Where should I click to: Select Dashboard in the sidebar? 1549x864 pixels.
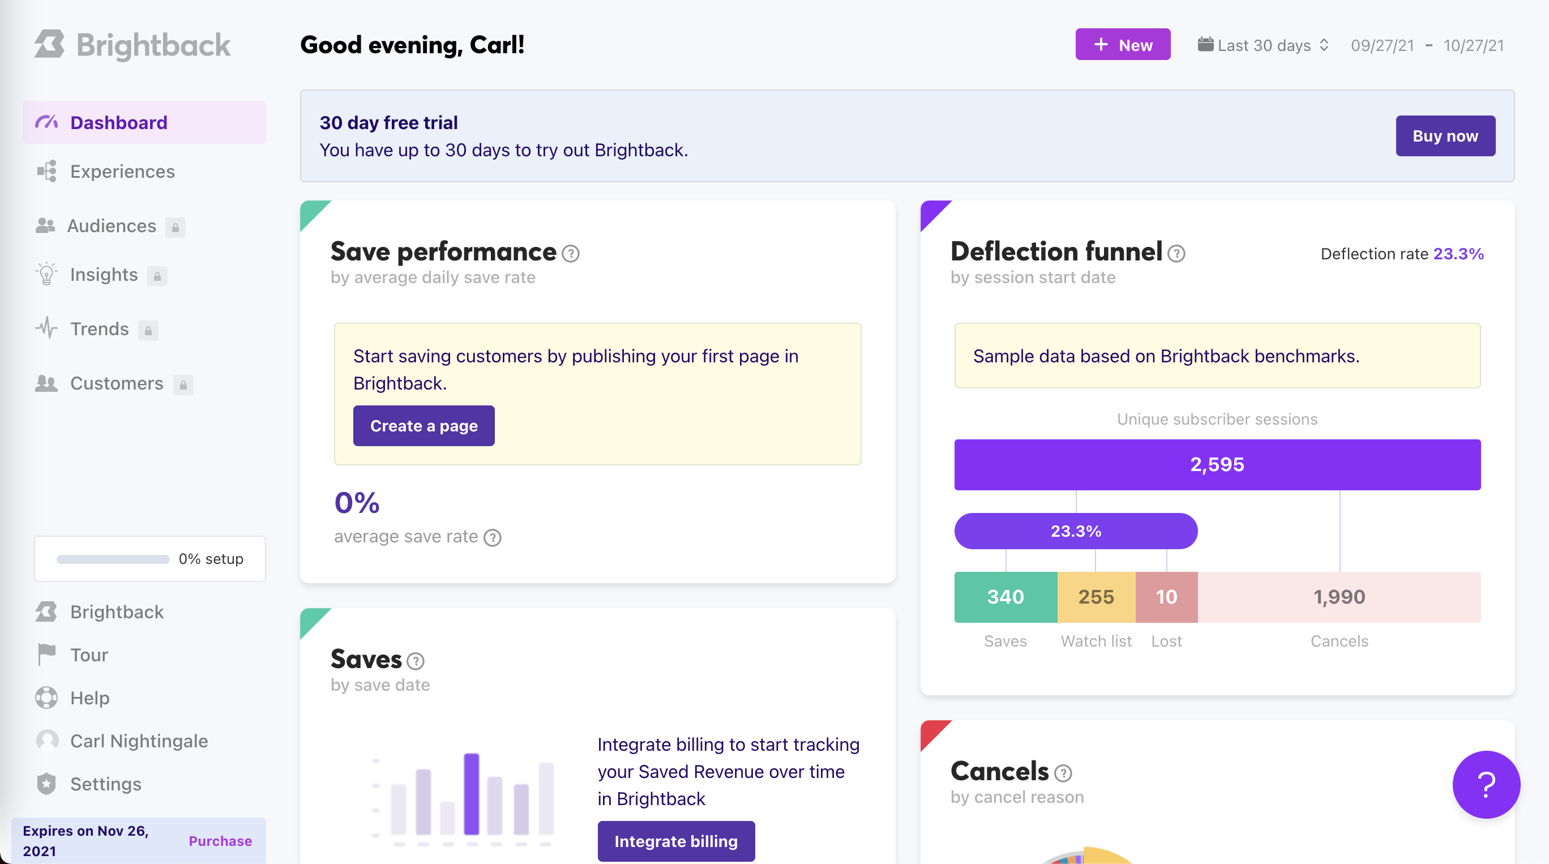118,123
